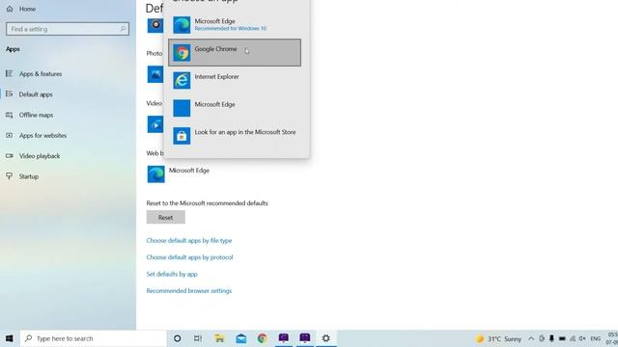Image resolution: width=618 pixels, height=347 pixels.
Task: Open Choose default apps by file type
Action: tap(189, 240)
